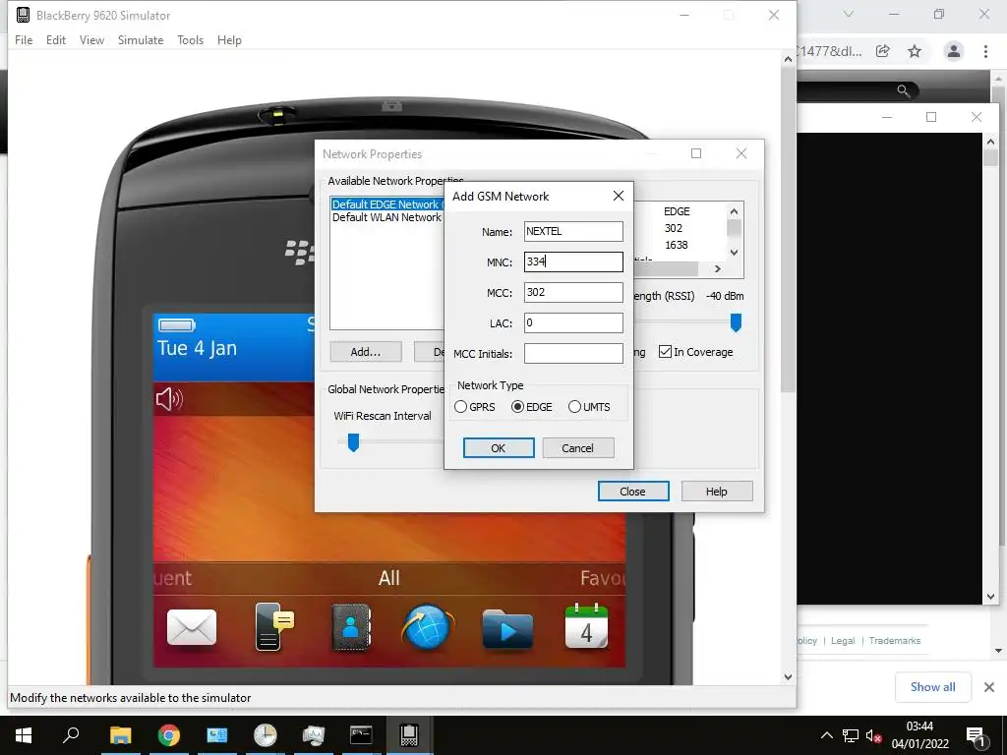Click Close in Network Properties

pyautogui.click(x=633, y=492)
